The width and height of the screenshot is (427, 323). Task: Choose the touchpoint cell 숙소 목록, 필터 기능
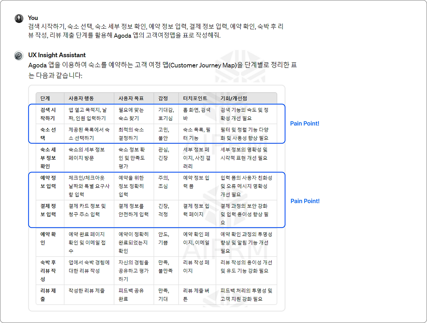coord(197,134)
